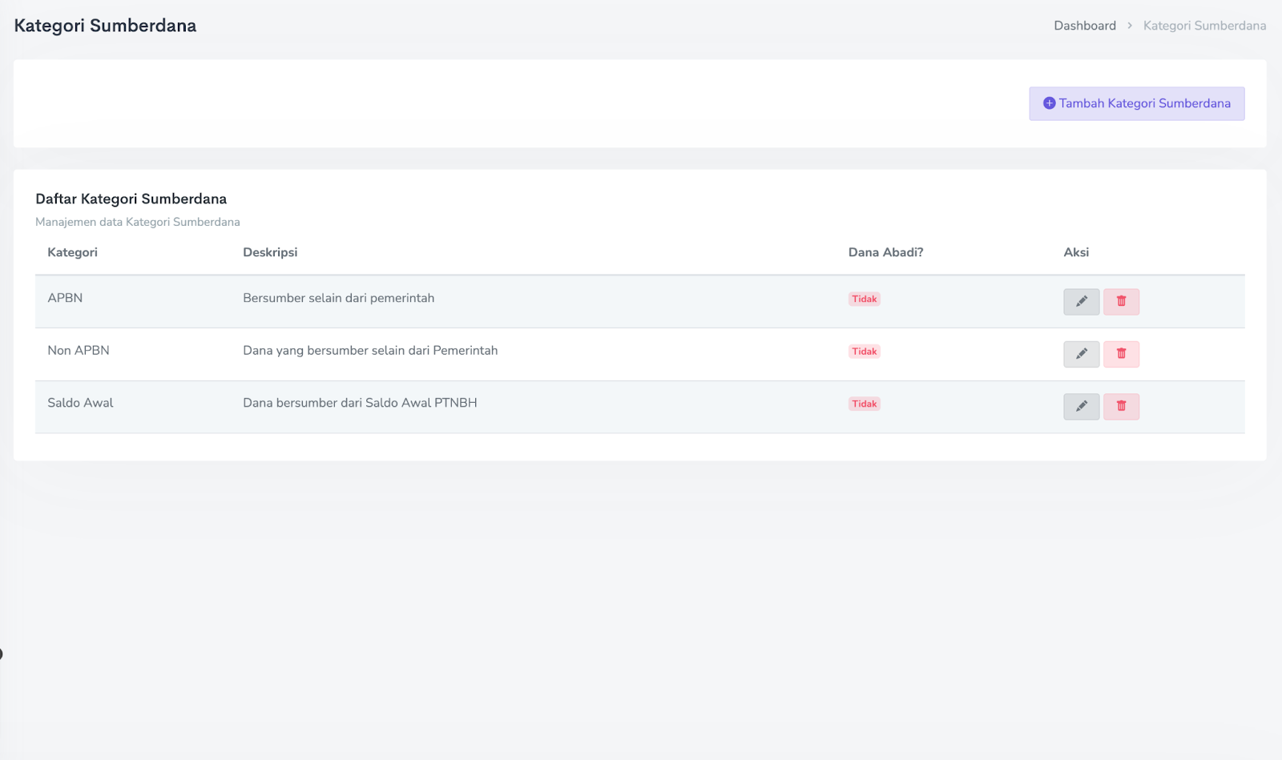The width and height of the screenshot is (1282, 760).
Task: Click the Tidak badge in Non APBN row
Action: tap(864, 352)
